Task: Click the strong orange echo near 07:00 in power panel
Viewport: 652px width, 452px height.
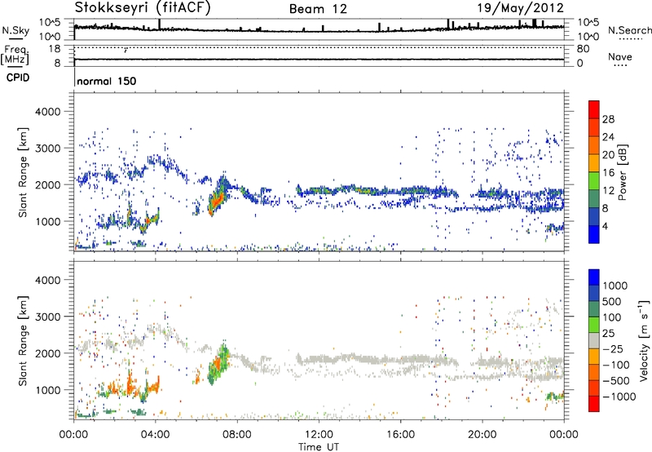Action: point(217,200)
